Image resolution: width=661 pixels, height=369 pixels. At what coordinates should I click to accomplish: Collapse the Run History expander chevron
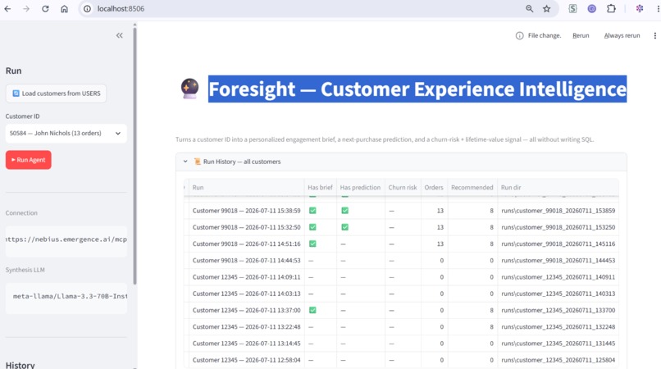(x=185, y=162)
